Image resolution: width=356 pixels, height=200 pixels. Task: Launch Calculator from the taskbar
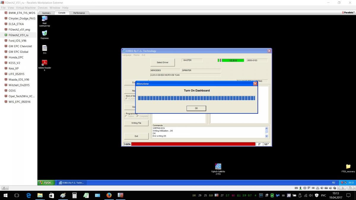(74, 195)
